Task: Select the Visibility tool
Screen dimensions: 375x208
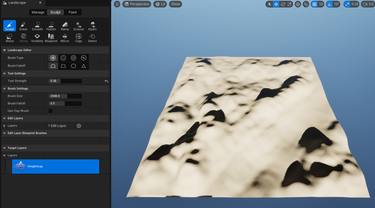Action: click(37, 38)
